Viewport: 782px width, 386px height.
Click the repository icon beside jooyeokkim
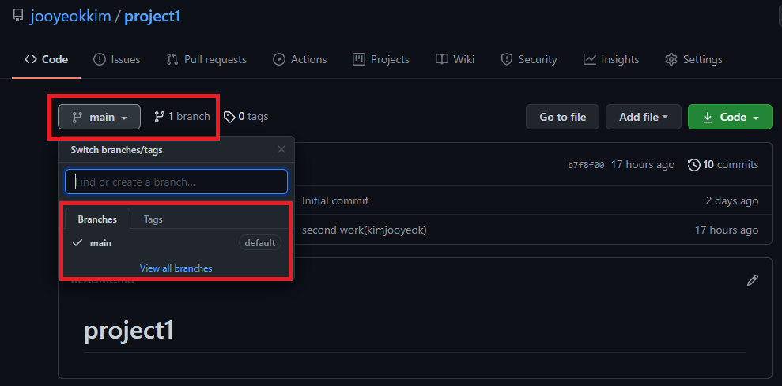tap(18, 16)
